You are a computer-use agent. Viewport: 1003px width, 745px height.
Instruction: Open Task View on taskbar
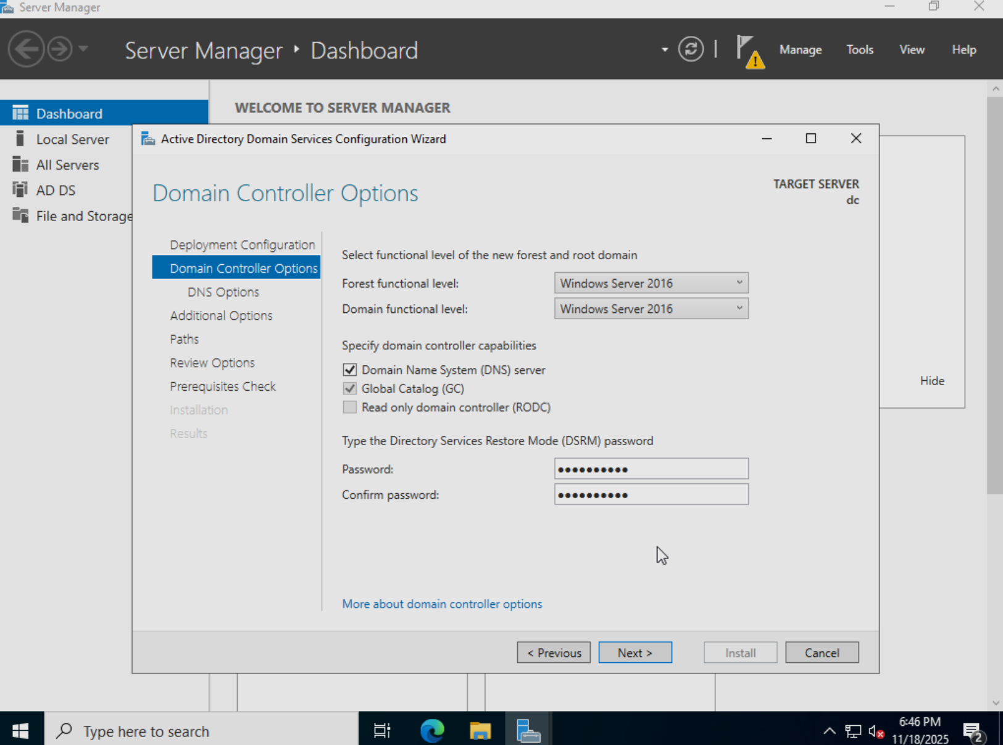tap(382, 731)
